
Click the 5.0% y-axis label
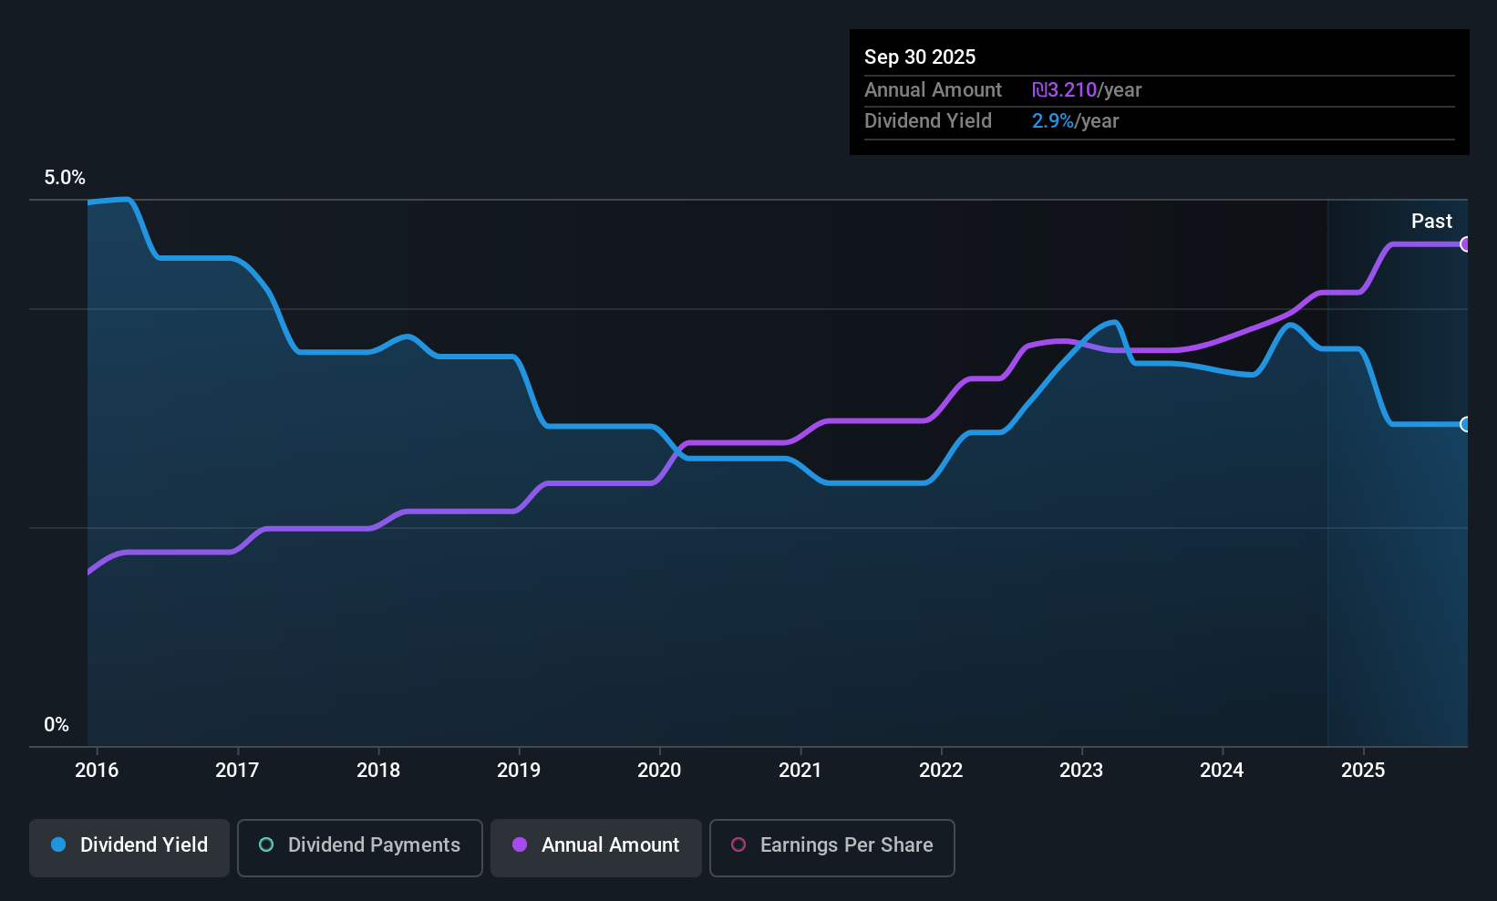65,178
